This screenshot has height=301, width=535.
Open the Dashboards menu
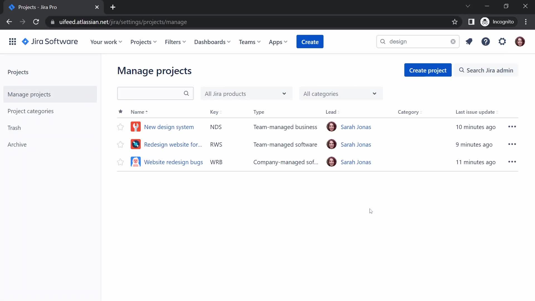(212, 42)
